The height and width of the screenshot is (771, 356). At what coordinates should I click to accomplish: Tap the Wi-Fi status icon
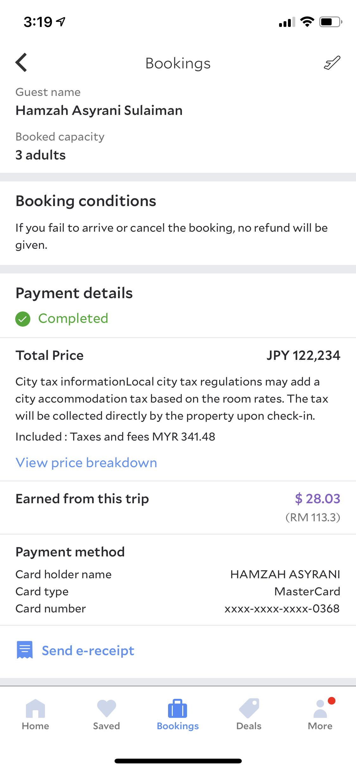click(x=307, y=22)
